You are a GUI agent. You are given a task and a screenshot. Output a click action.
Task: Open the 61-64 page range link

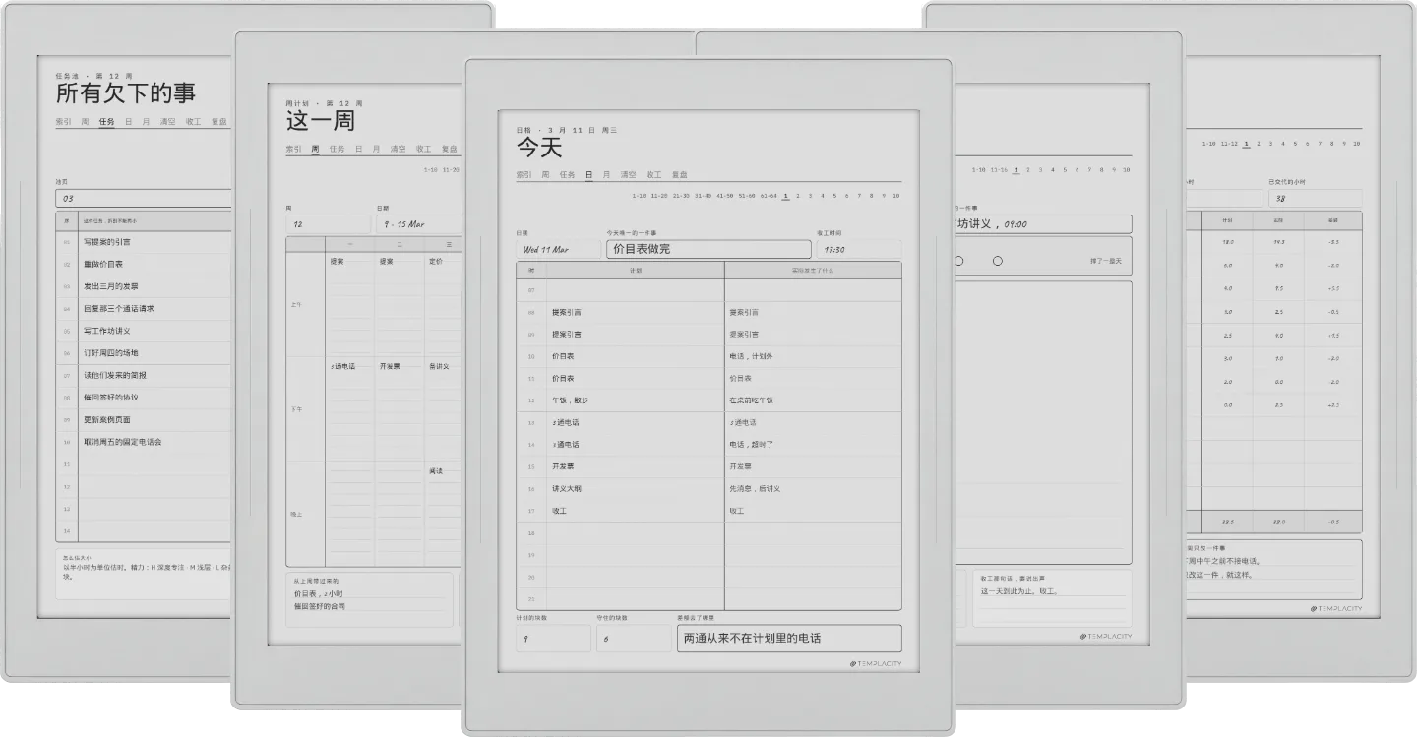769,196
